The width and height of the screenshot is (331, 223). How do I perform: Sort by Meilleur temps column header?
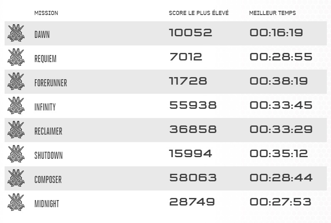(272, 13)
